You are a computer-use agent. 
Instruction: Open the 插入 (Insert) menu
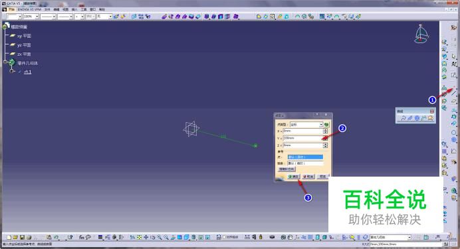pos(75,9)
